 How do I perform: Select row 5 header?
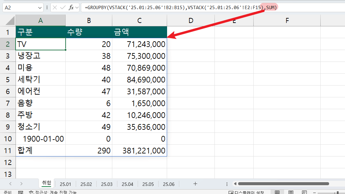tap(8, 79)
